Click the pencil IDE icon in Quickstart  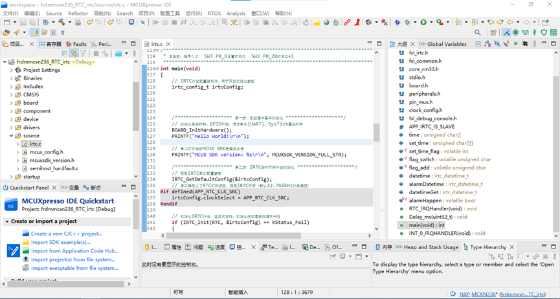pyautogui.click(x=13, y=250)
